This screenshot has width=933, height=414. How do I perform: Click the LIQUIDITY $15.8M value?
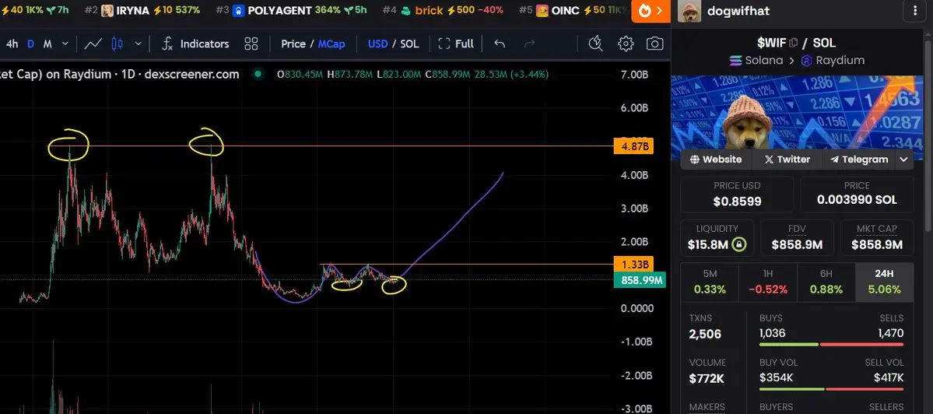707,244
